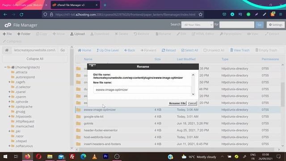Click the Upload toolbar button
The height and width of the screenshot is (161, 286).
click(77, 34)
